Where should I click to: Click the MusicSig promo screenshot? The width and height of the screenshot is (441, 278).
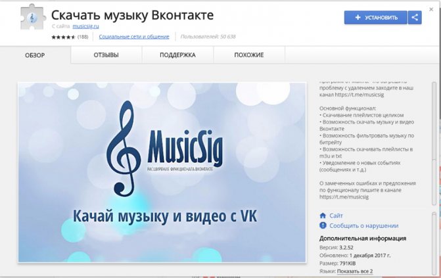coord(162,172)
